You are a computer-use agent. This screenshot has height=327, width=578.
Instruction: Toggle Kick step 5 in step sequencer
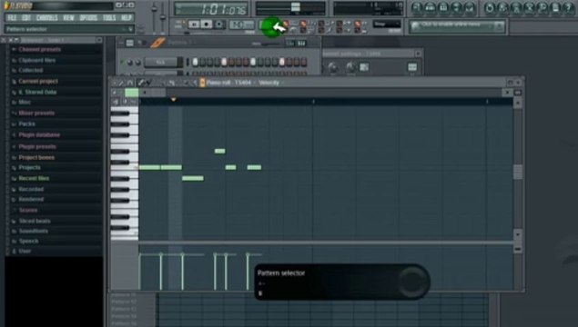coord(224,62)
